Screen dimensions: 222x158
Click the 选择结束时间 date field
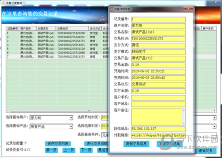pos(105,126)
